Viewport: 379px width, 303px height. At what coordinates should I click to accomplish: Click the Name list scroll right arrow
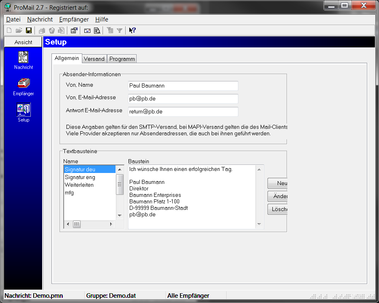pos(111,224)
